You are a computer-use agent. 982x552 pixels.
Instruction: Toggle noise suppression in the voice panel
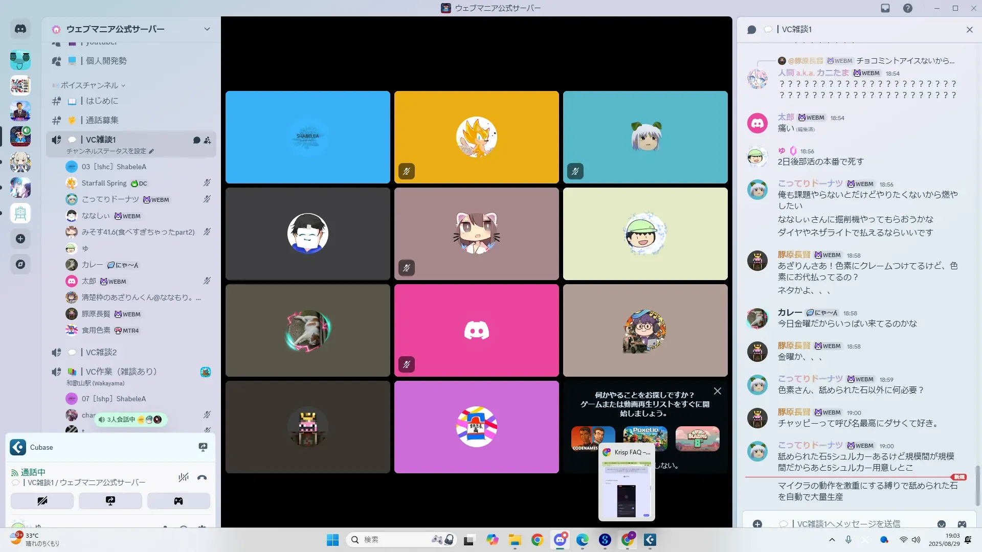click(183, 477)
